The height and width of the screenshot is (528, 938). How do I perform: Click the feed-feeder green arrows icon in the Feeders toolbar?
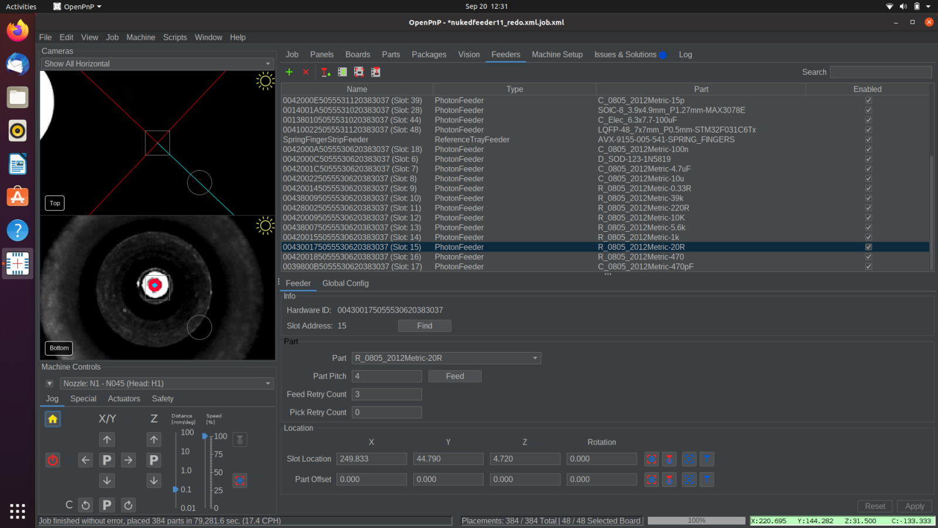(342, 72)
